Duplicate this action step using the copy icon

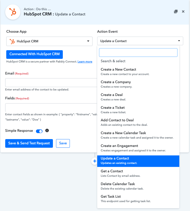[176, 12]
